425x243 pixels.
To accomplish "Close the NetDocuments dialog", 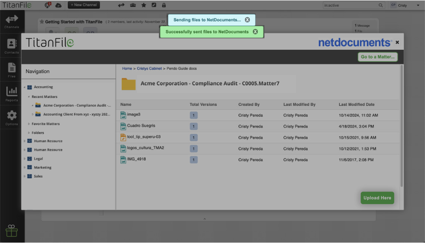I will pyautogui.click(x=397, y=42).
